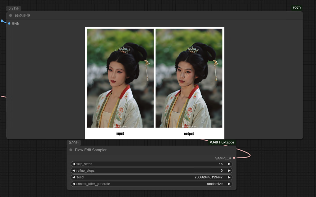Open the randomize value of control_after_generate

215,184
